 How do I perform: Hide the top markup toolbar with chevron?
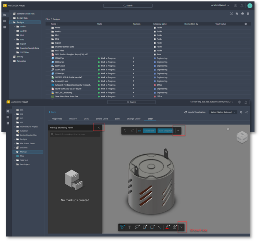[x=179, y=131]
